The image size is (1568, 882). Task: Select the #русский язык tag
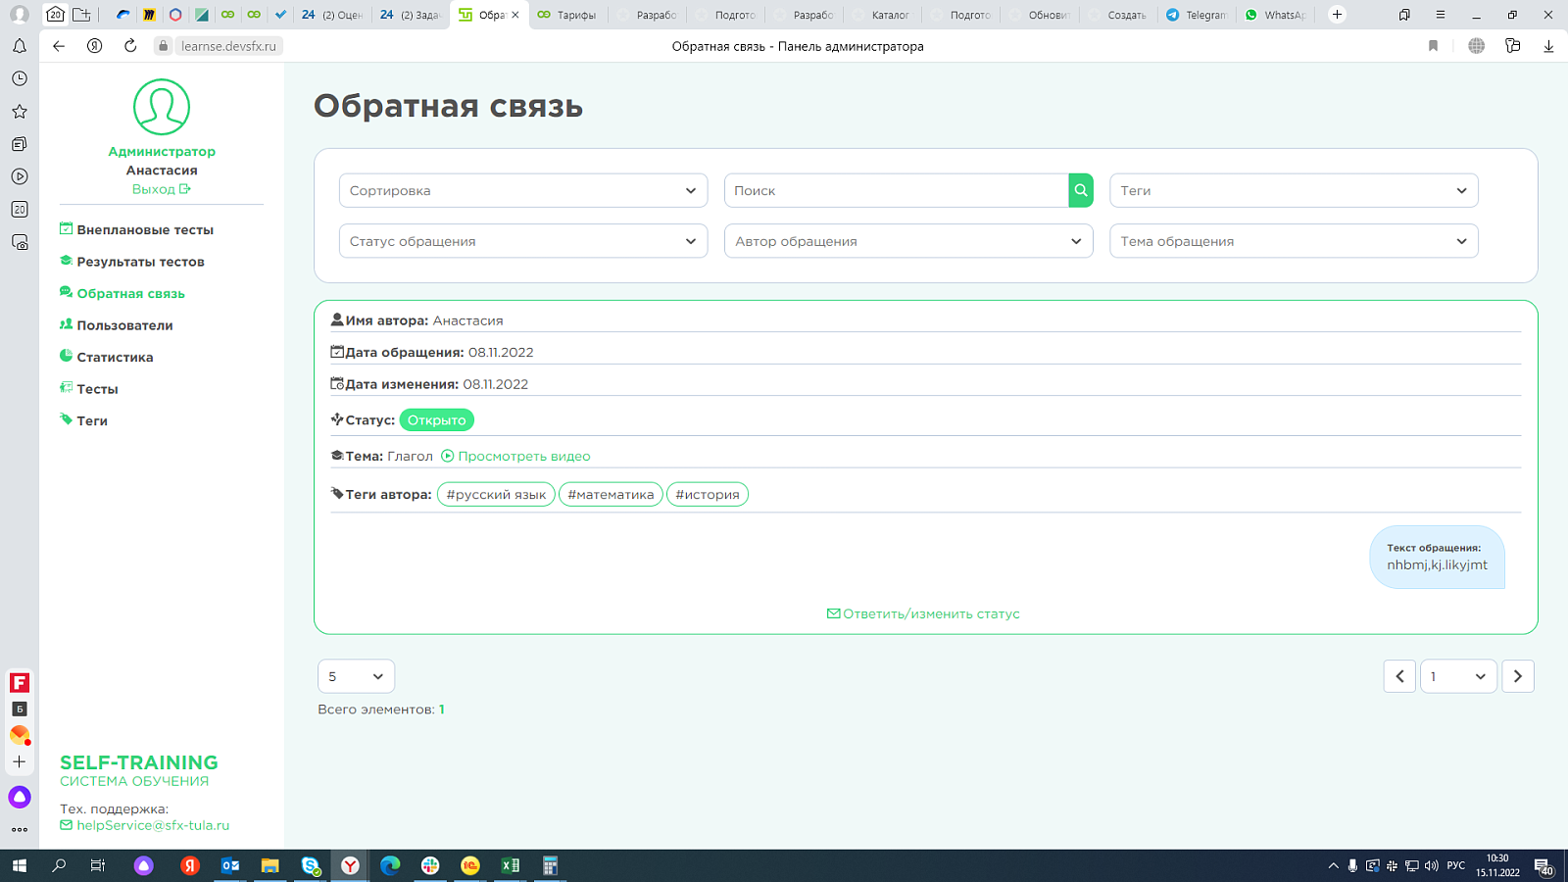coord(496,494)
